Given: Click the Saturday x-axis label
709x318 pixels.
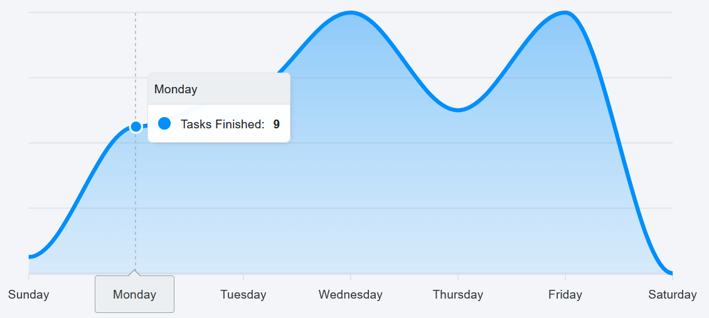Looking at the screenshot, I should (x=673, y=295).
